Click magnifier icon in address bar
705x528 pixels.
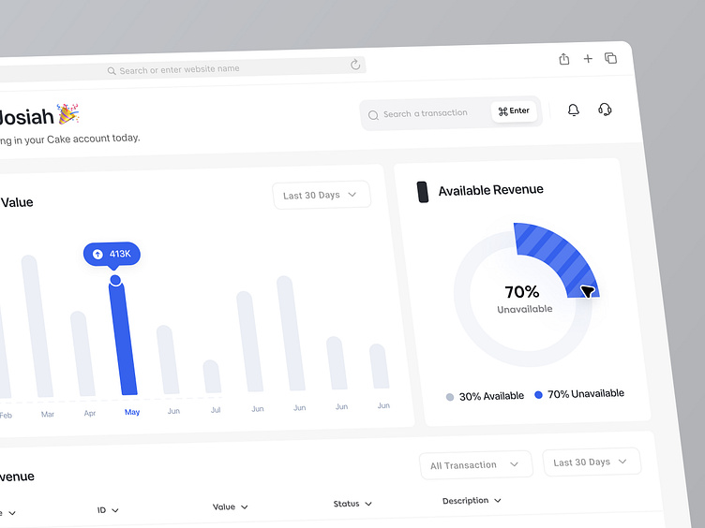tap(112, 71)
